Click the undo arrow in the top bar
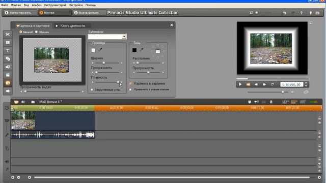Image resolution: width=326 pixels, height=183 pixels. [284, 13]
